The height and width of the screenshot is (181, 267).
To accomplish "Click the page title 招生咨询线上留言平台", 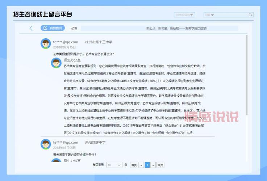I will (43, 14).
